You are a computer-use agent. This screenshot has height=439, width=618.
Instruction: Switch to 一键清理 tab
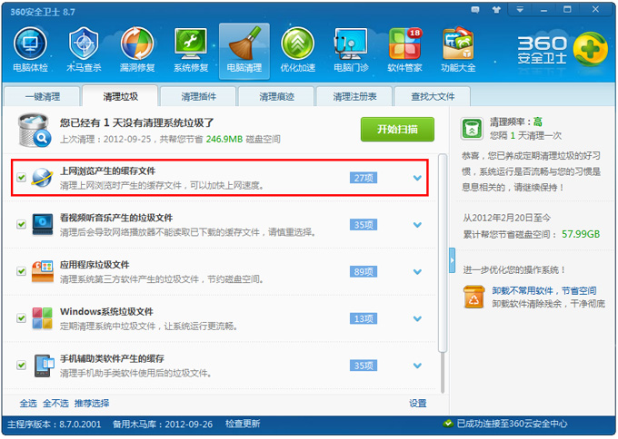[x=43, y=96]
